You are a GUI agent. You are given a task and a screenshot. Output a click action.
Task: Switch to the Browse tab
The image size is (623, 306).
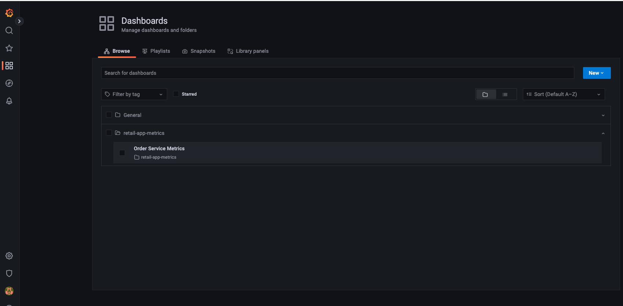[x=117, y=51]
